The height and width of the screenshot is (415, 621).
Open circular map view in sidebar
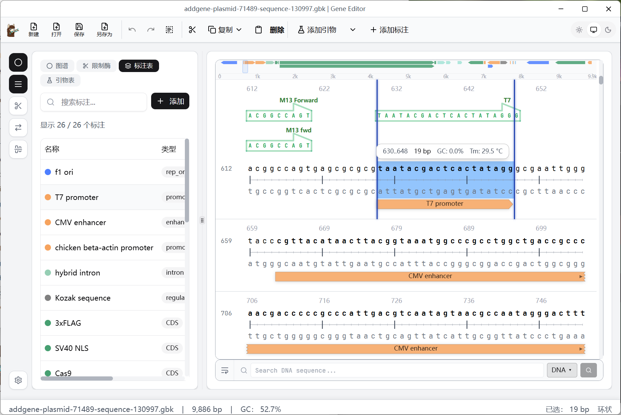(x=18, y=62)
